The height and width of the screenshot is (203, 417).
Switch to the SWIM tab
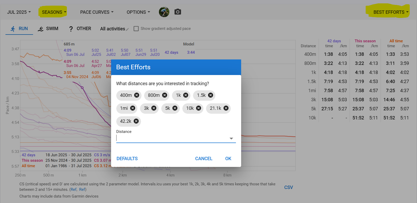(48, 29)
